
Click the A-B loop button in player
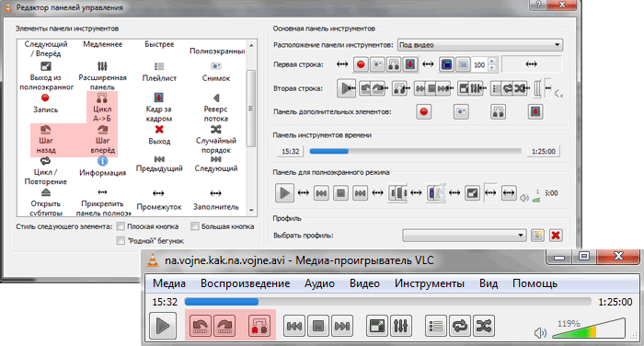(259, 326)
